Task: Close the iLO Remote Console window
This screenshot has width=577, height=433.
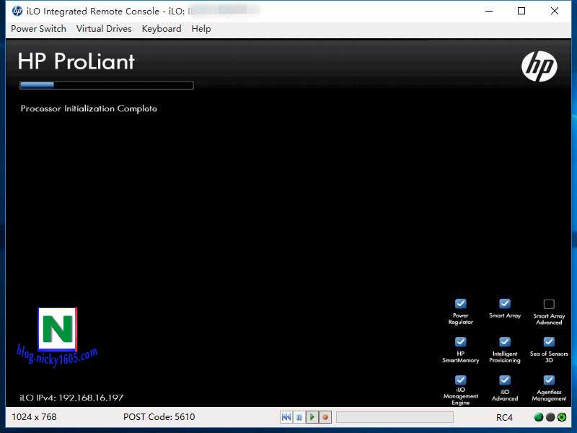Action: point(555,11)
